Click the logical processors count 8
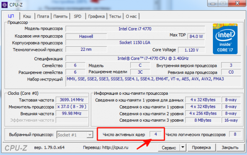 tap(235, 134)
